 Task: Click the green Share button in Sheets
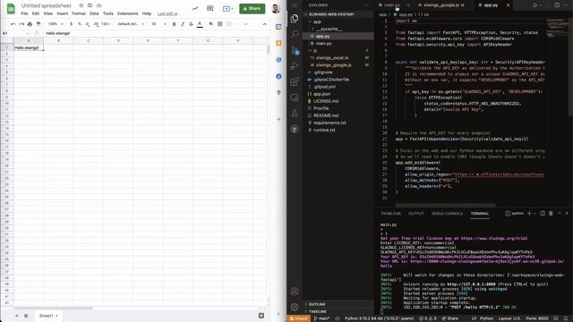252,8
